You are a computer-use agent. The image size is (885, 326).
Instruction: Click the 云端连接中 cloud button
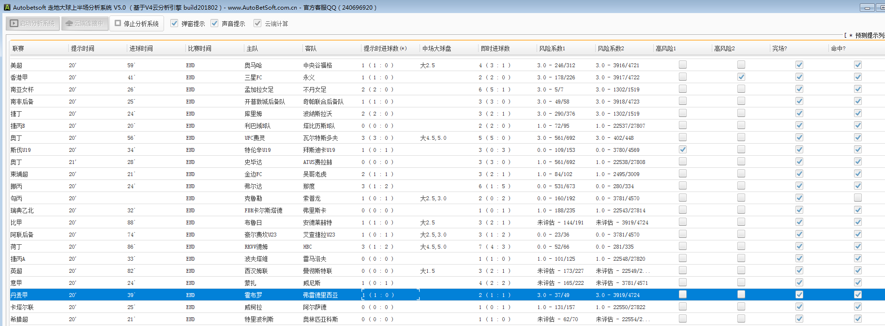click(x=85, y=23)
